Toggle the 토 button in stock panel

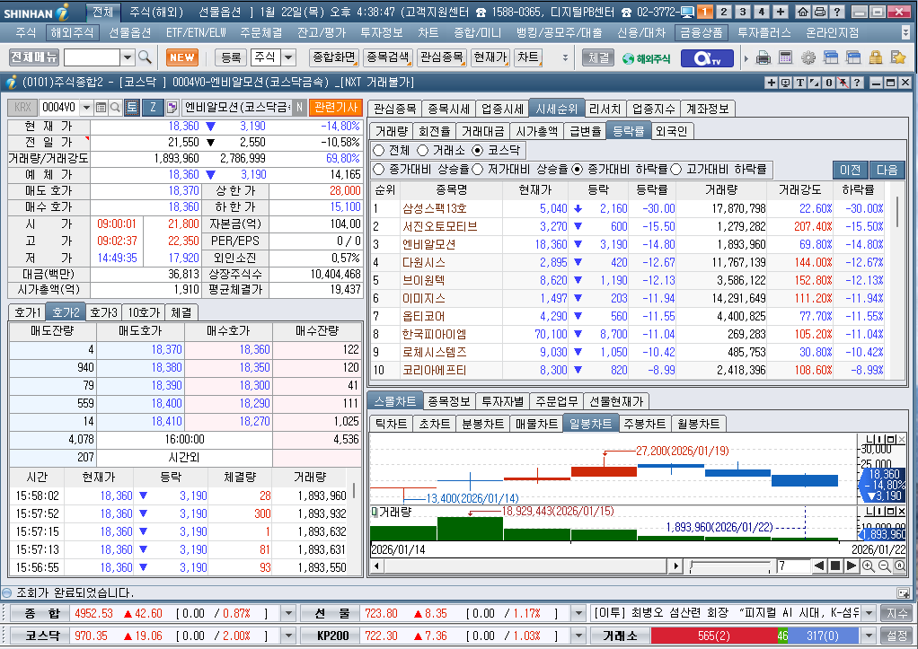coord(132,107)
